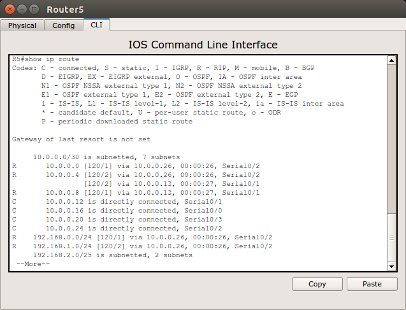Click the 'R5#show ip route' command line

[46, 59]
